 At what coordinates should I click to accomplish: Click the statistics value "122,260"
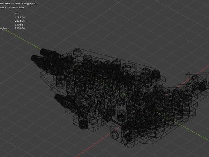click(20, 17)
